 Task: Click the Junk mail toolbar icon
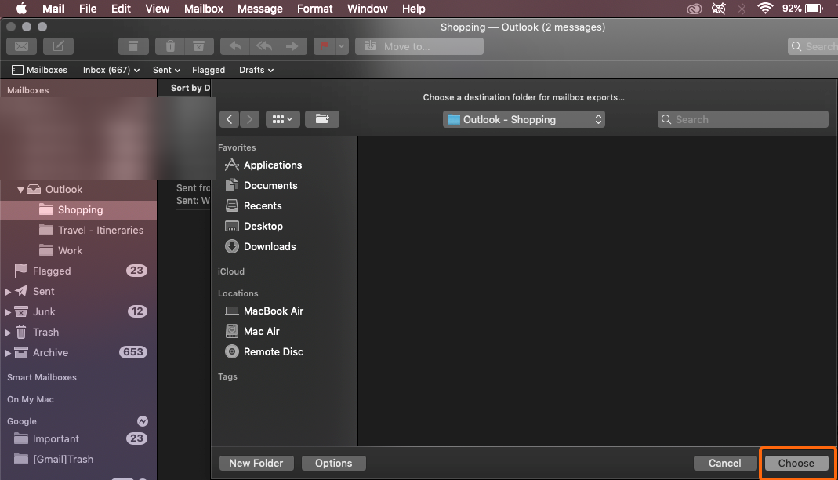[x=199, y=46]
